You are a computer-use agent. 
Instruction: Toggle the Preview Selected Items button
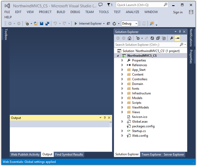click(x=177, y=38)
